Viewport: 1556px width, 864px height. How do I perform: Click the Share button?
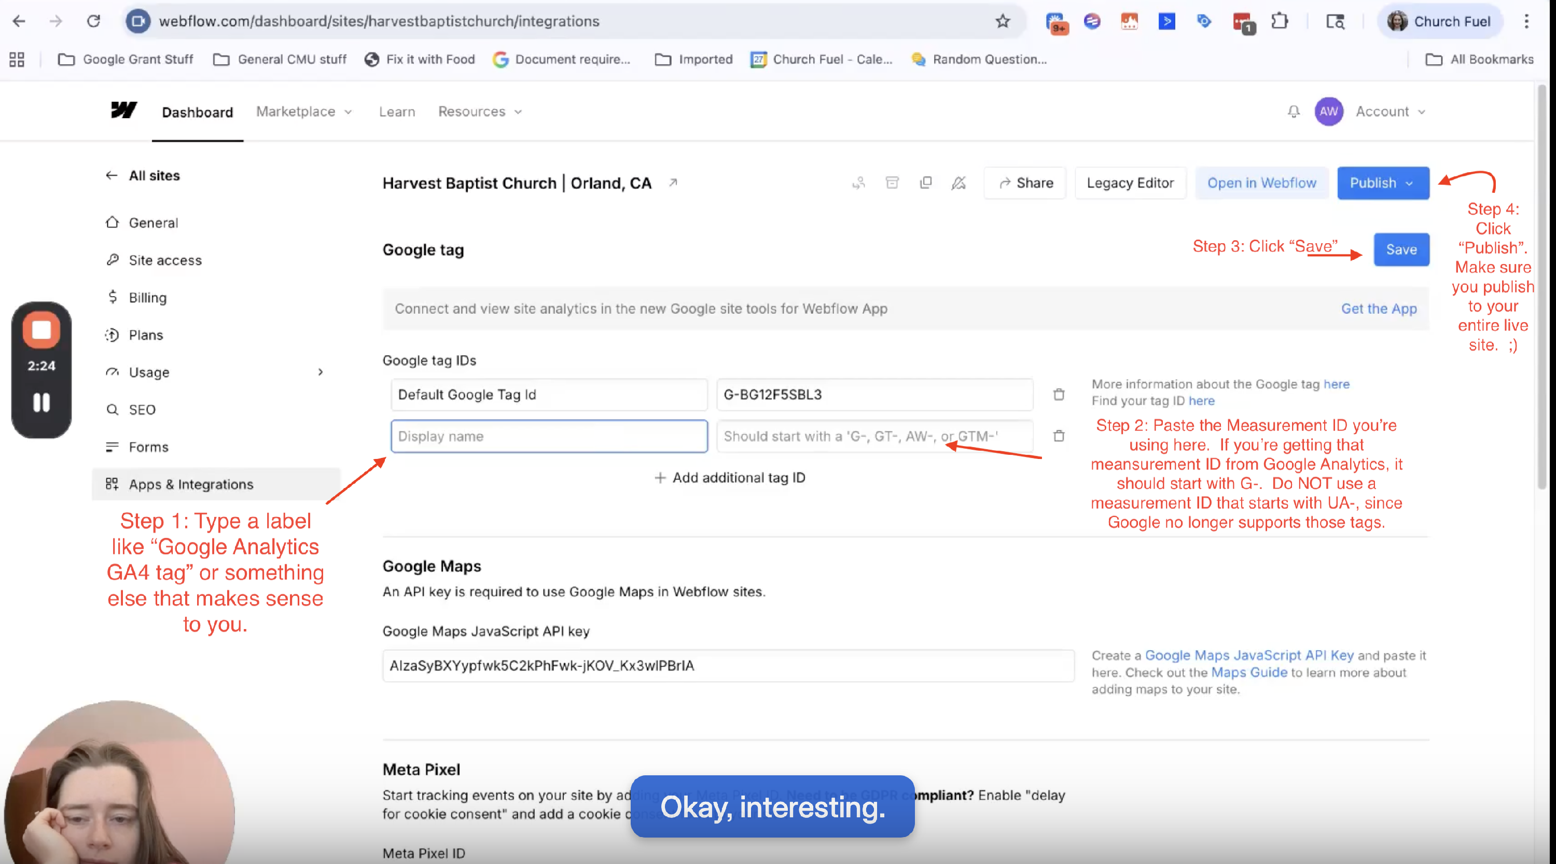pyautogui.click(x=1025, y=183)
